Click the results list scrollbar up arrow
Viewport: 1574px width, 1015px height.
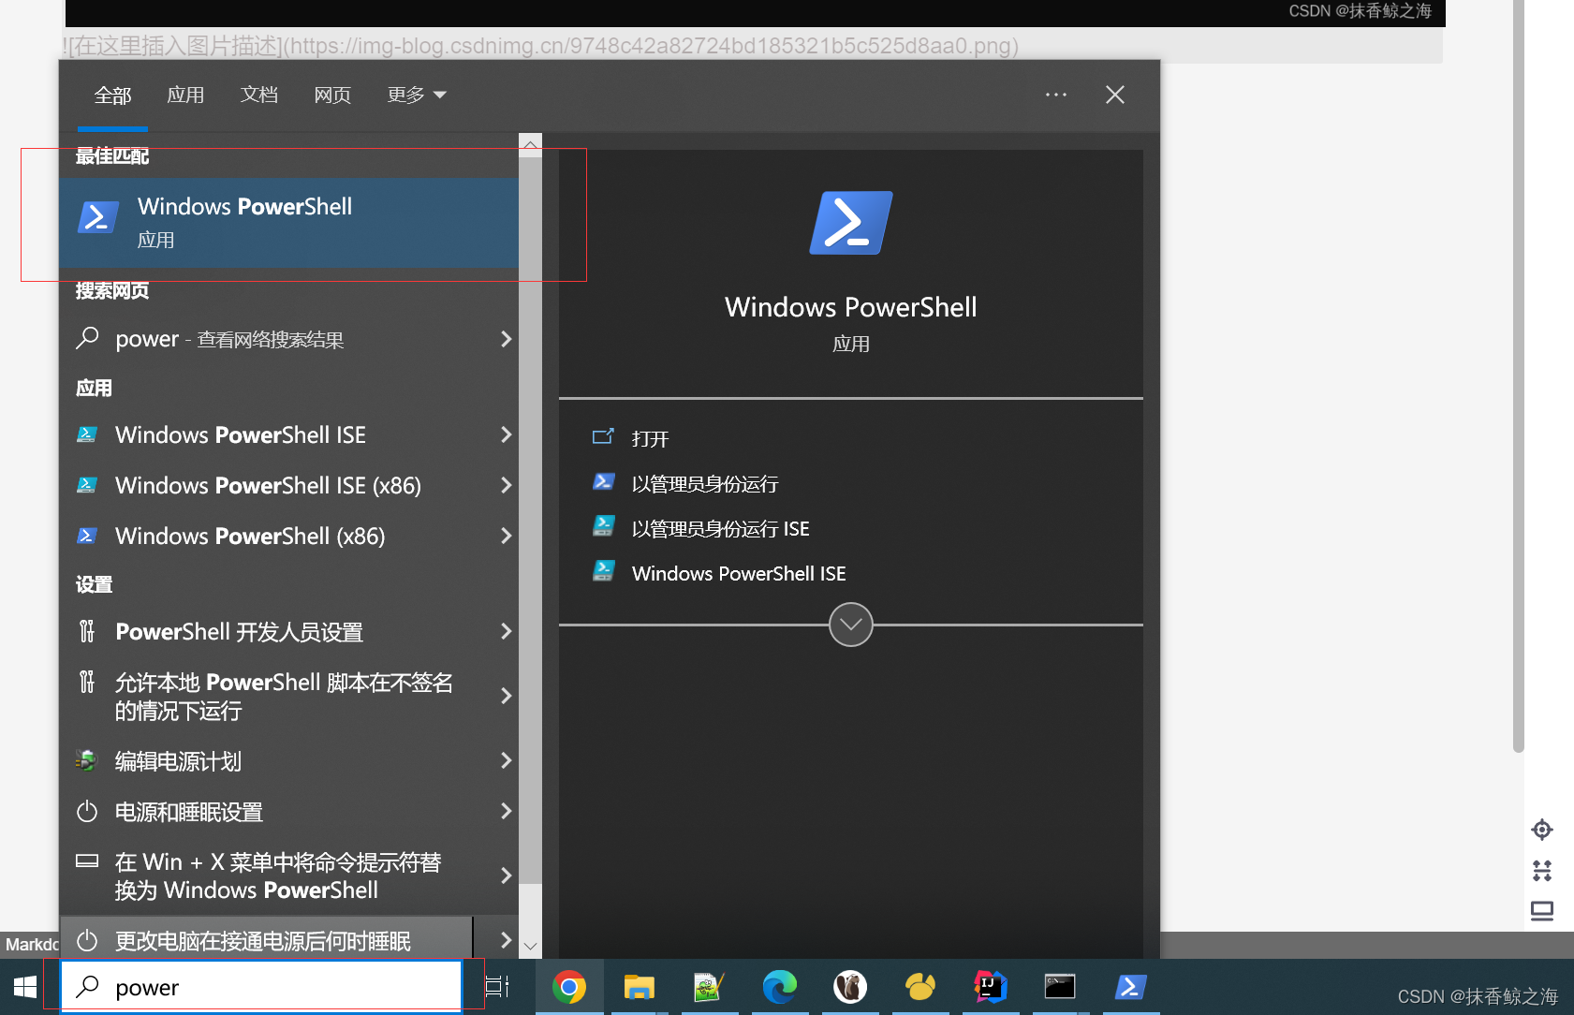click(531, 144)
